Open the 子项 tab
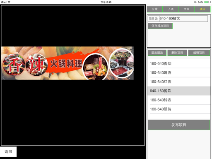The height and width of the screenshot is (159, 212). 171,9
